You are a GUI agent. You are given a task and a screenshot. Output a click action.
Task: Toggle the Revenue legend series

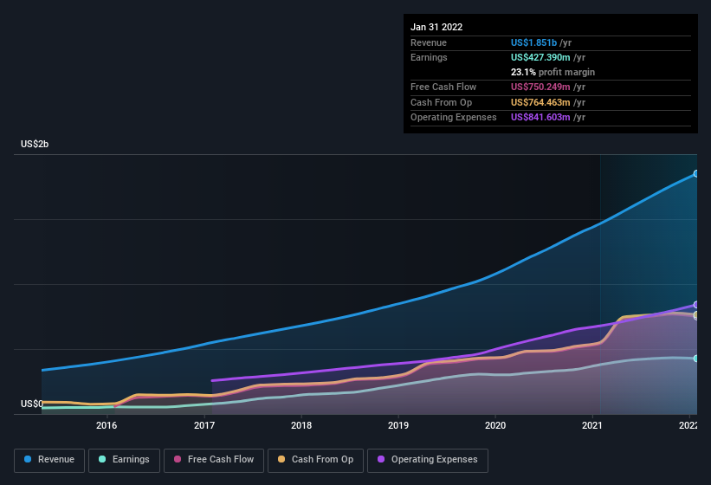click(x=49, y=460)
